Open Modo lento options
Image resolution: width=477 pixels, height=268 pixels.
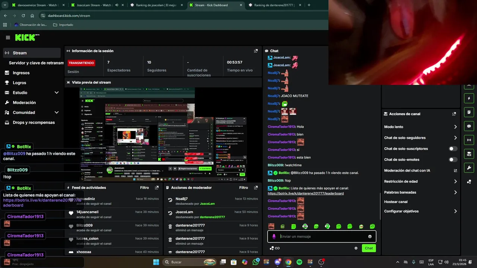[420, 127]
